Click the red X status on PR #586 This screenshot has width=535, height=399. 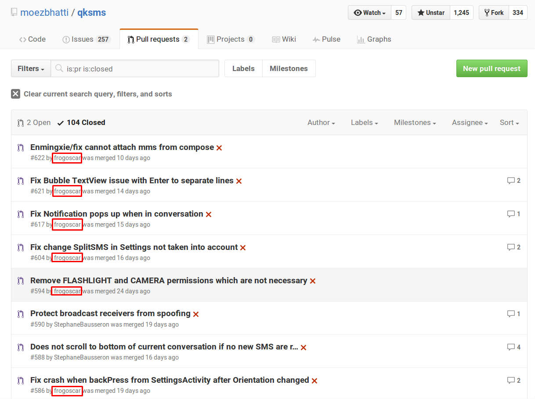point(314,381)
